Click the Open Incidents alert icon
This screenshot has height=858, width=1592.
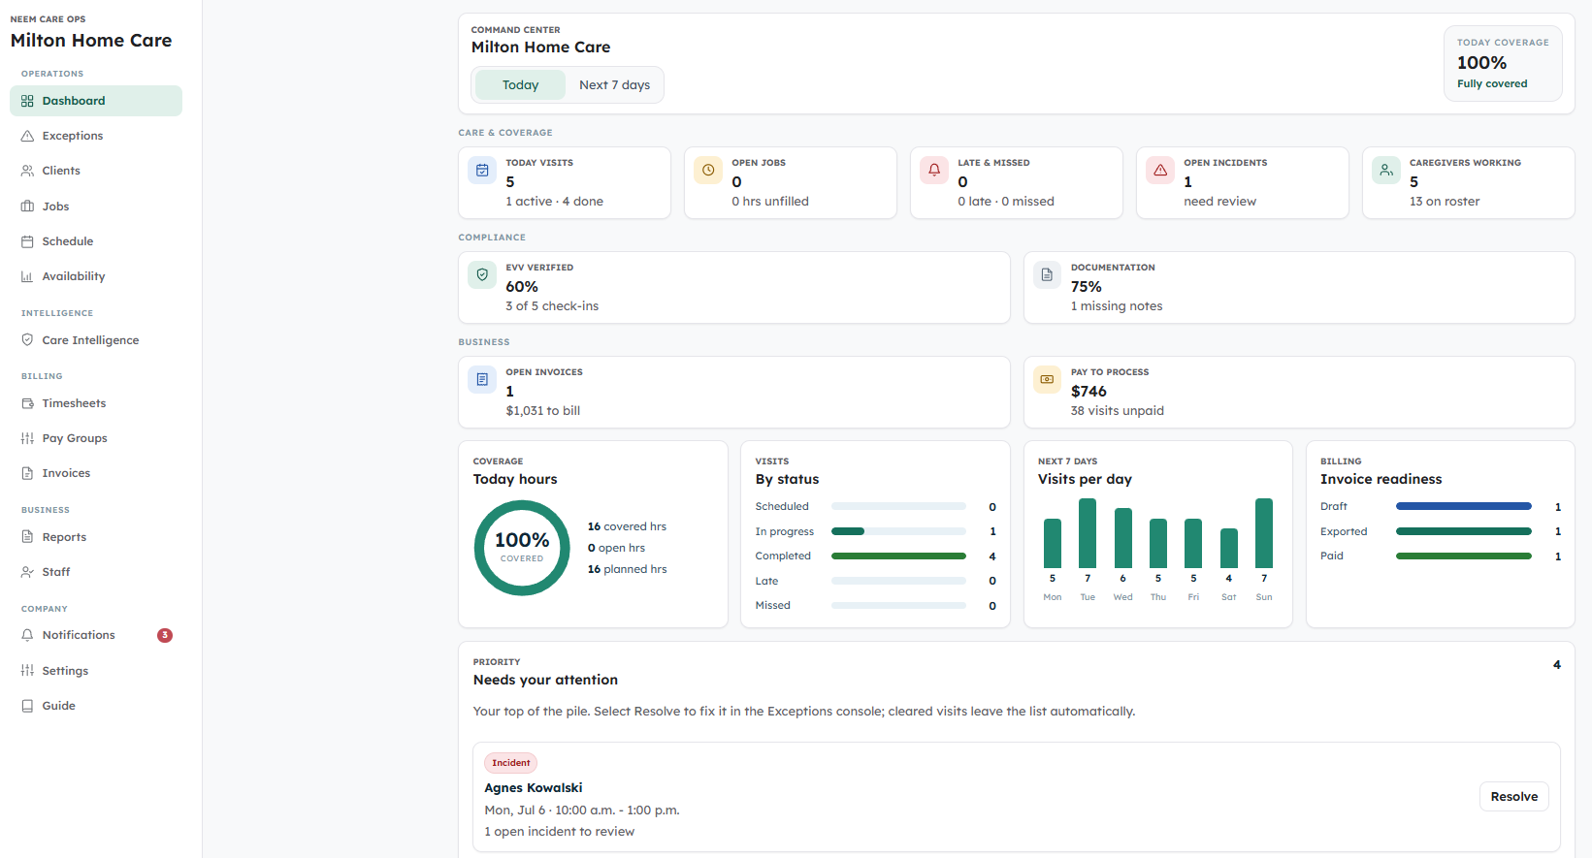tap(1160, 171)
